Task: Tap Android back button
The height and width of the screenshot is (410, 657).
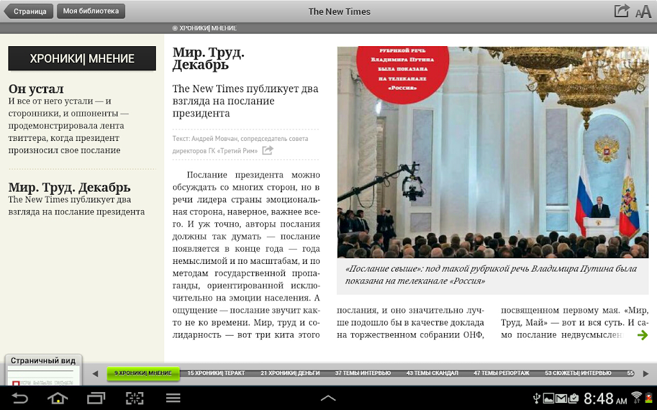Action: 20,398
